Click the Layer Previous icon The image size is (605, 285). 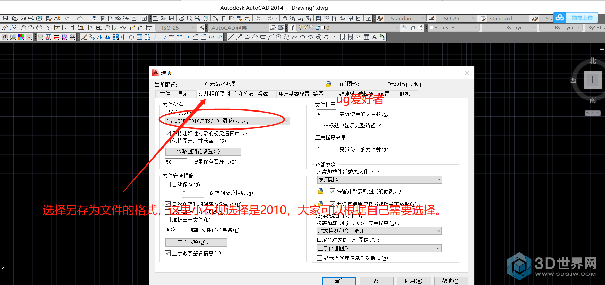[x=412, y=28]
